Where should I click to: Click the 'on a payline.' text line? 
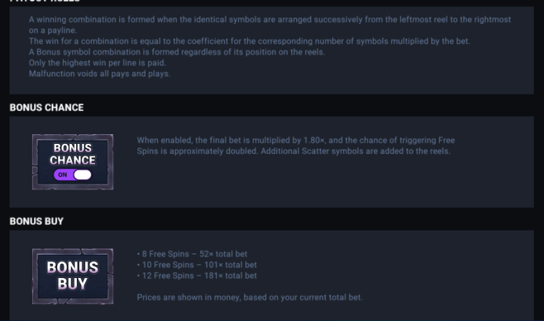[52, 31]
